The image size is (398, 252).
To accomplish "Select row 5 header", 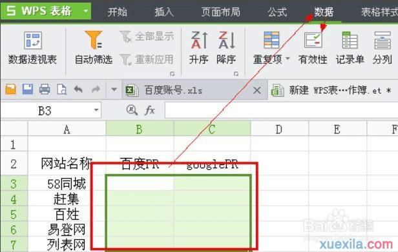I will (x=14, y=214).
